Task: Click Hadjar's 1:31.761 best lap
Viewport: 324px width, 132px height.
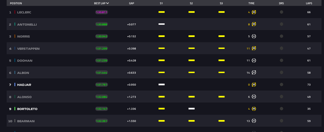Action: coord(102,85)
